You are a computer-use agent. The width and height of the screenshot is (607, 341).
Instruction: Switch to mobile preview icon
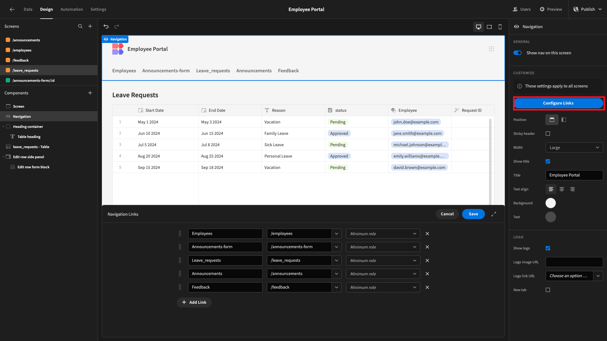click(500, 27)
